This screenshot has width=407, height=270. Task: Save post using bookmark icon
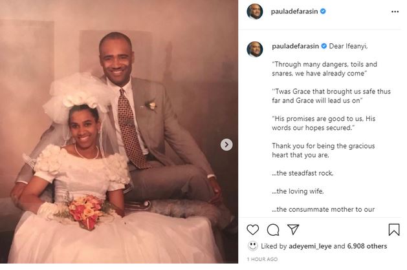(x=394, y=230)
